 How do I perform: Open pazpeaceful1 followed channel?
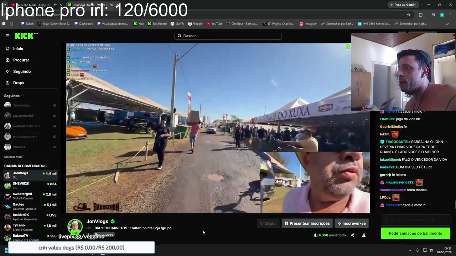(x=30, y=116)
